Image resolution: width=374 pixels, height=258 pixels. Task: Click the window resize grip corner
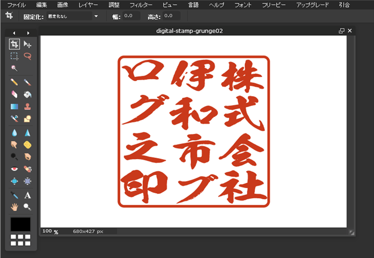pyautogui.click(x=351, y=233)
